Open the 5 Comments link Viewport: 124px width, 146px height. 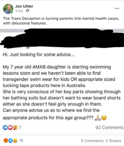click(x=92, y=141)
